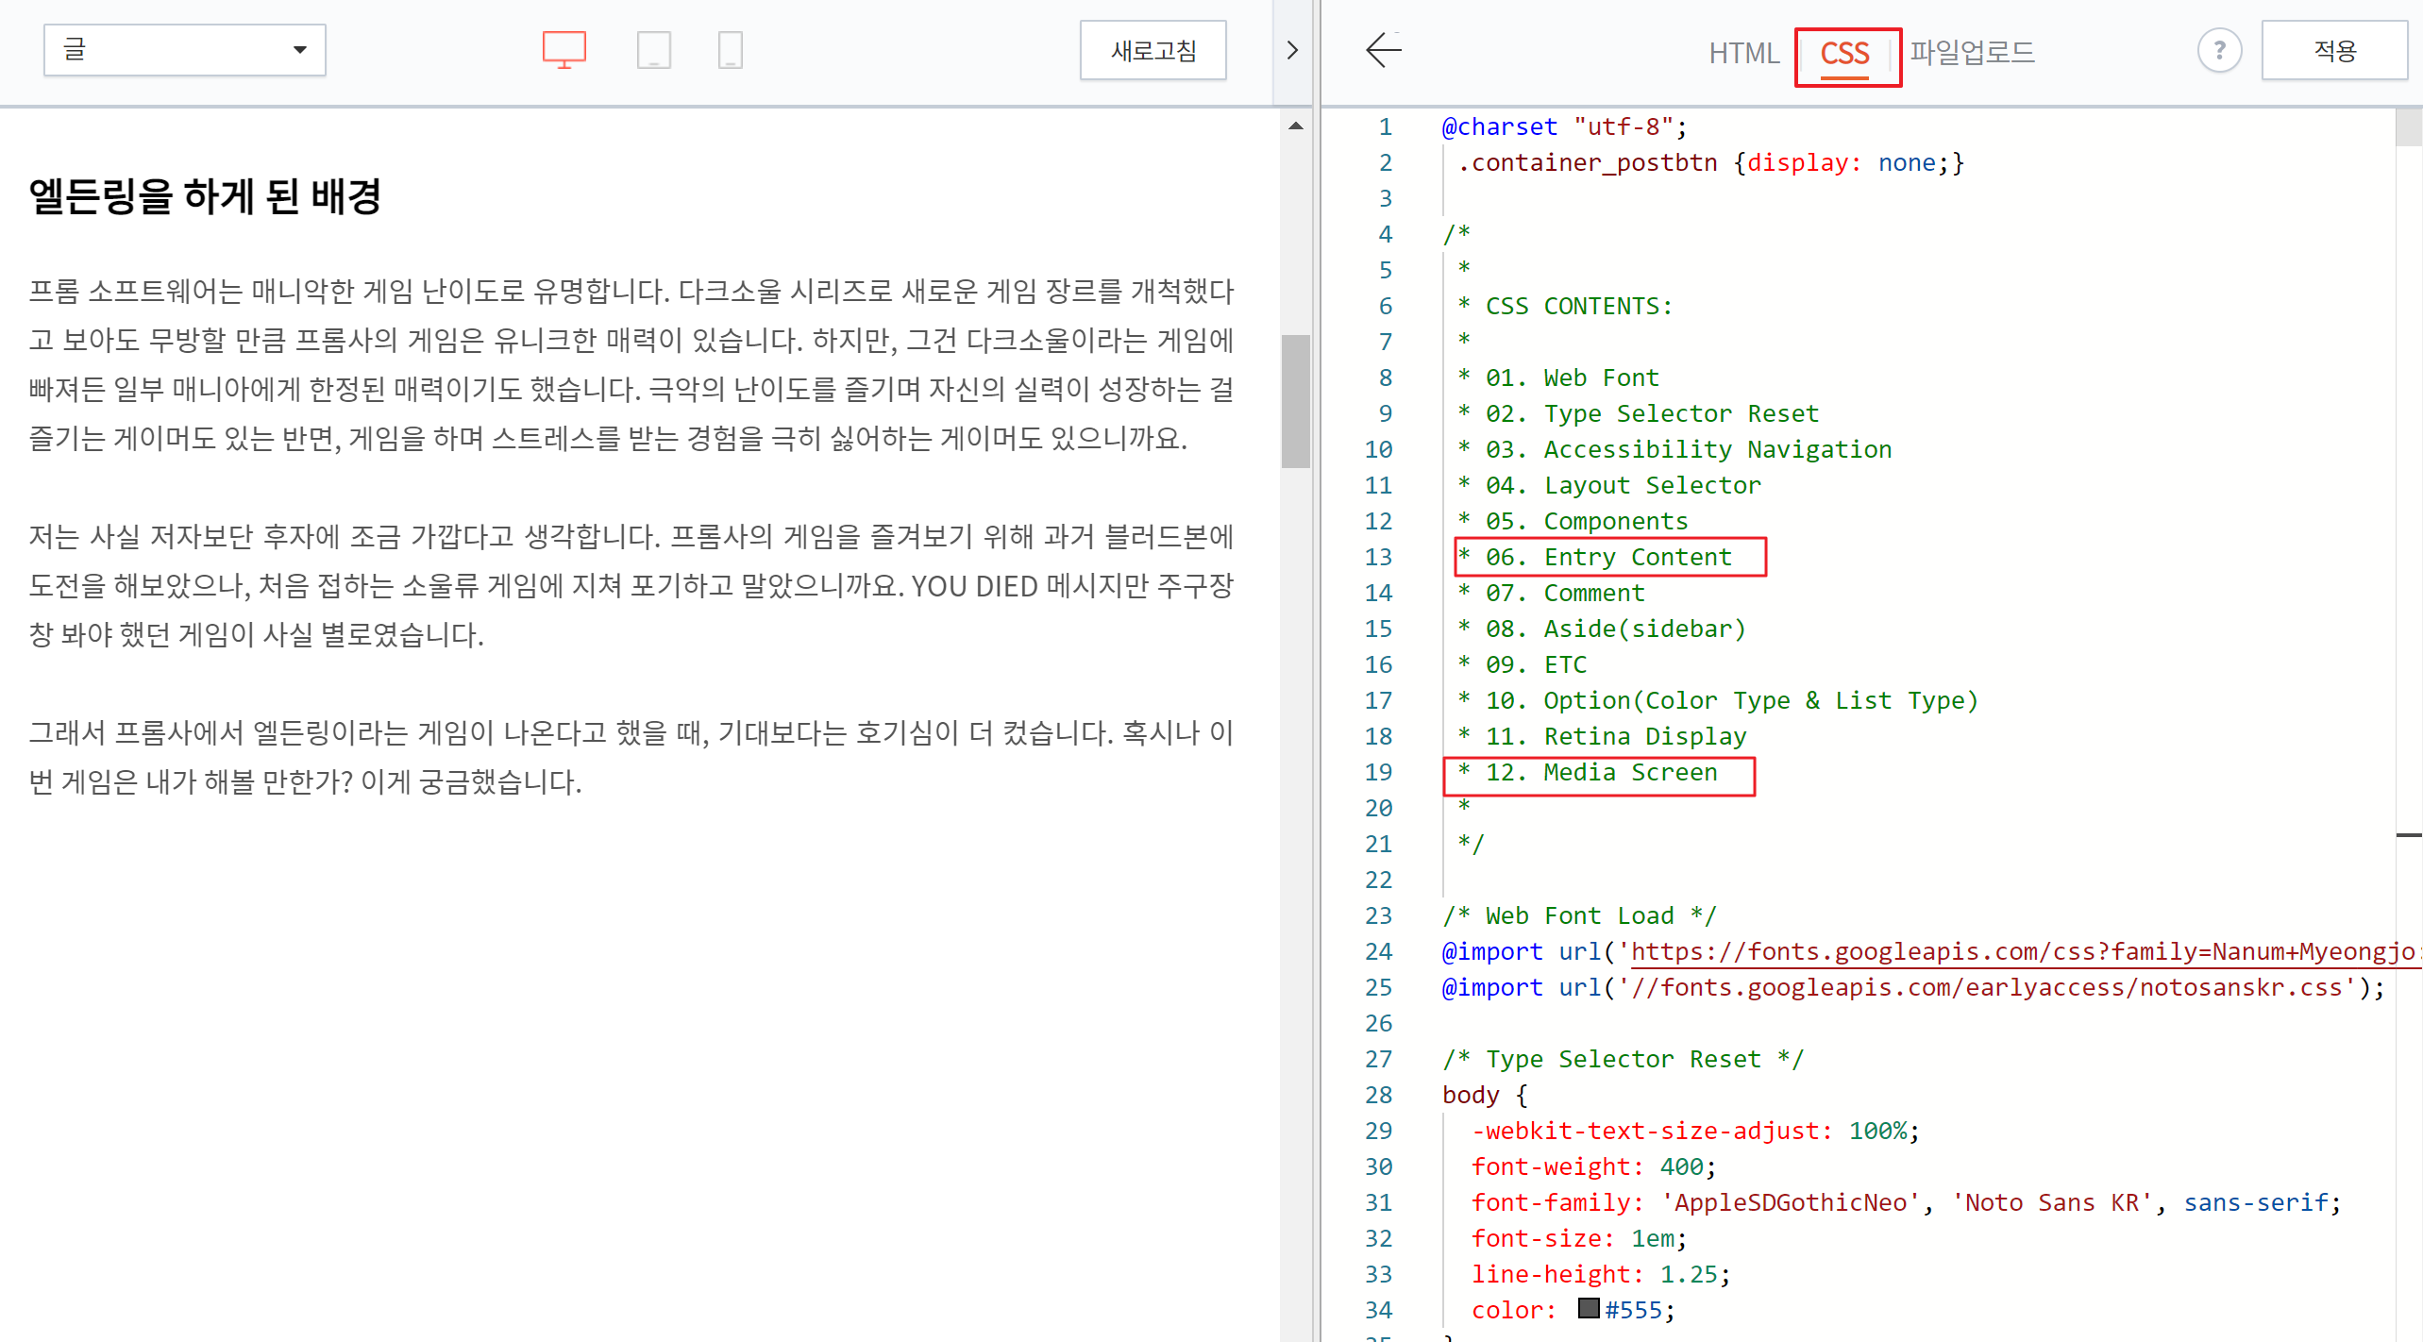This screenshot has height=1342, width=2423.
Task: Click the #555 color swatch square
Action: (x=1589, y=1308)
